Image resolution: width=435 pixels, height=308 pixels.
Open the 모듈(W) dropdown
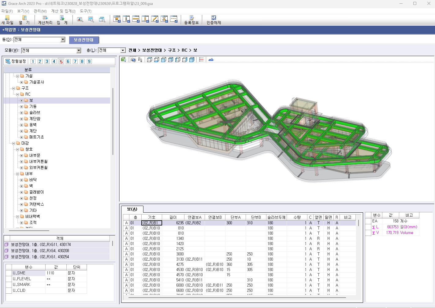pos(79,50)
